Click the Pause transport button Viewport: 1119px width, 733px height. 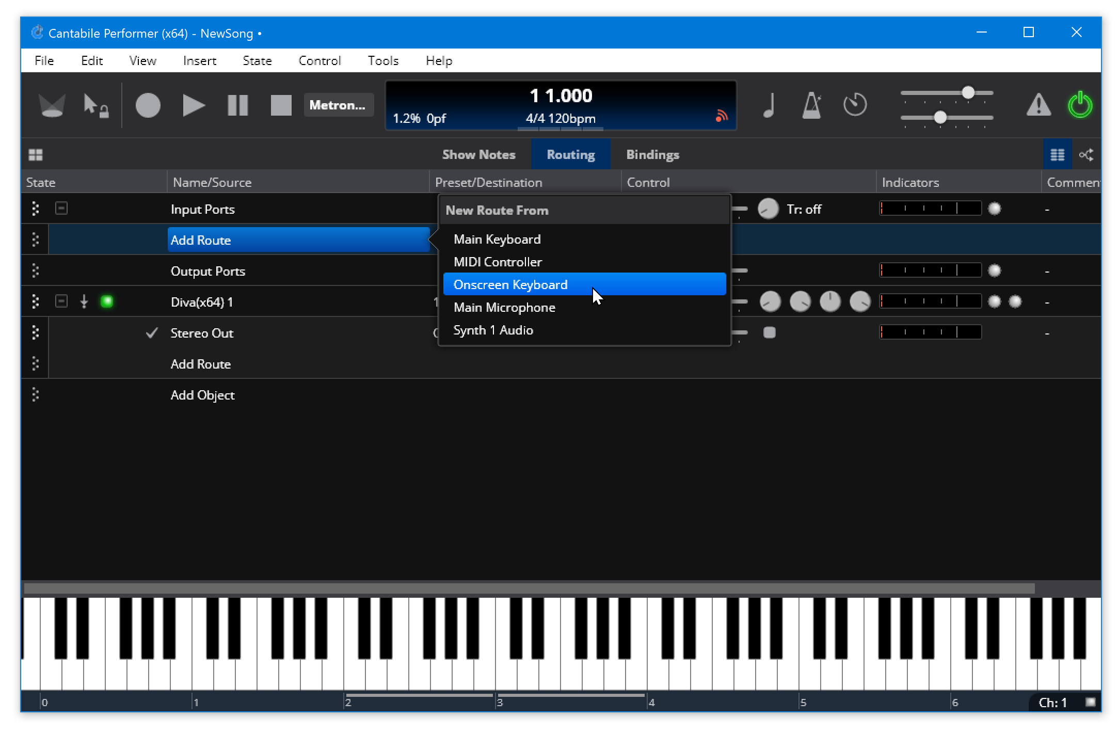(238, 105)
